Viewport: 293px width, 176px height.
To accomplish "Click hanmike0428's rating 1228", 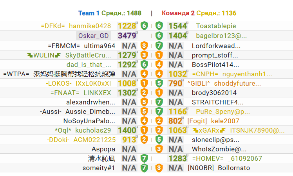I will point(127,26).
